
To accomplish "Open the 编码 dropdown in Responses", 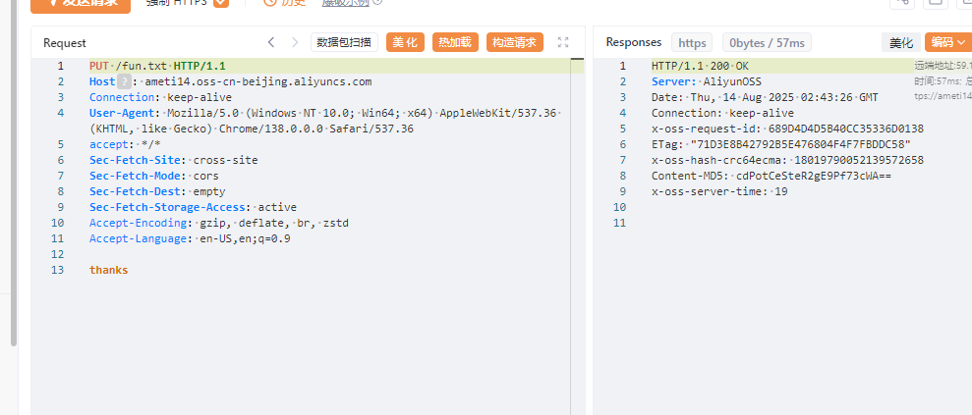I will click(947, 42).
